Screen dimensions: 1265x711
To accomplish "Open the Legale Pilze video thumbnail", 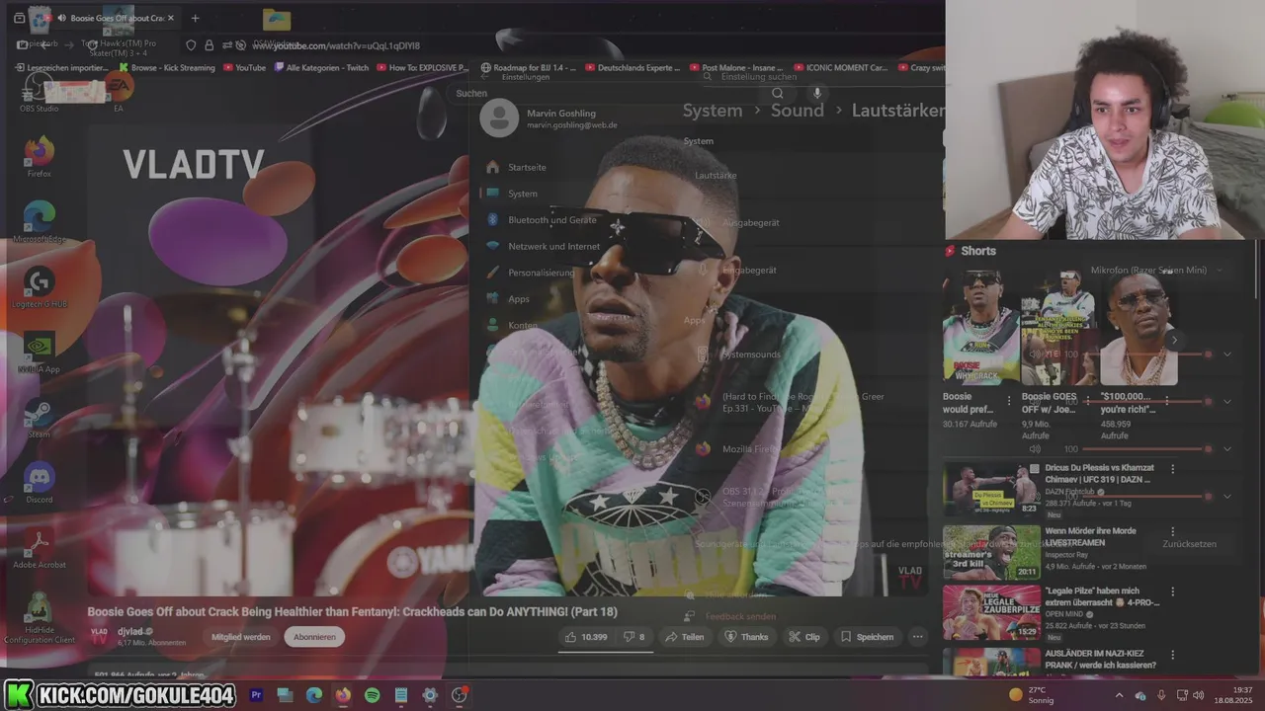I will point(991,613).
